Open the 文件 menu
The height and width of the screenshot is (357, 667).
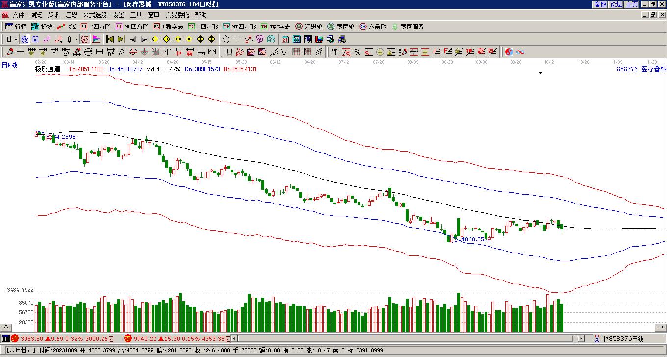[x=18, y=15]
